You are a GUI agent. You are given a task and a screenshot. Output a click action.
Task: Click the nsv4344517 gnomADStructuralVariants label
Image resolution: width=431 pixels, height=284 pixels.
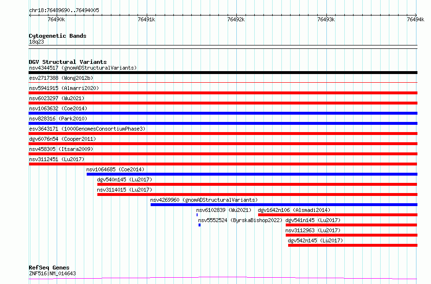pos(83,68)
